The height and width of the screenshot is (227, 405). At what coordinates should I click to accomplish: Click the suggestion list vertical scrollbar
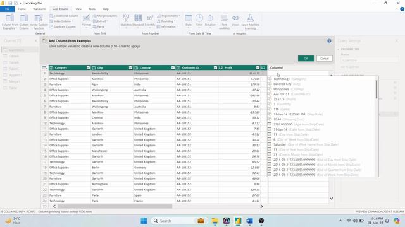[377, 90]
